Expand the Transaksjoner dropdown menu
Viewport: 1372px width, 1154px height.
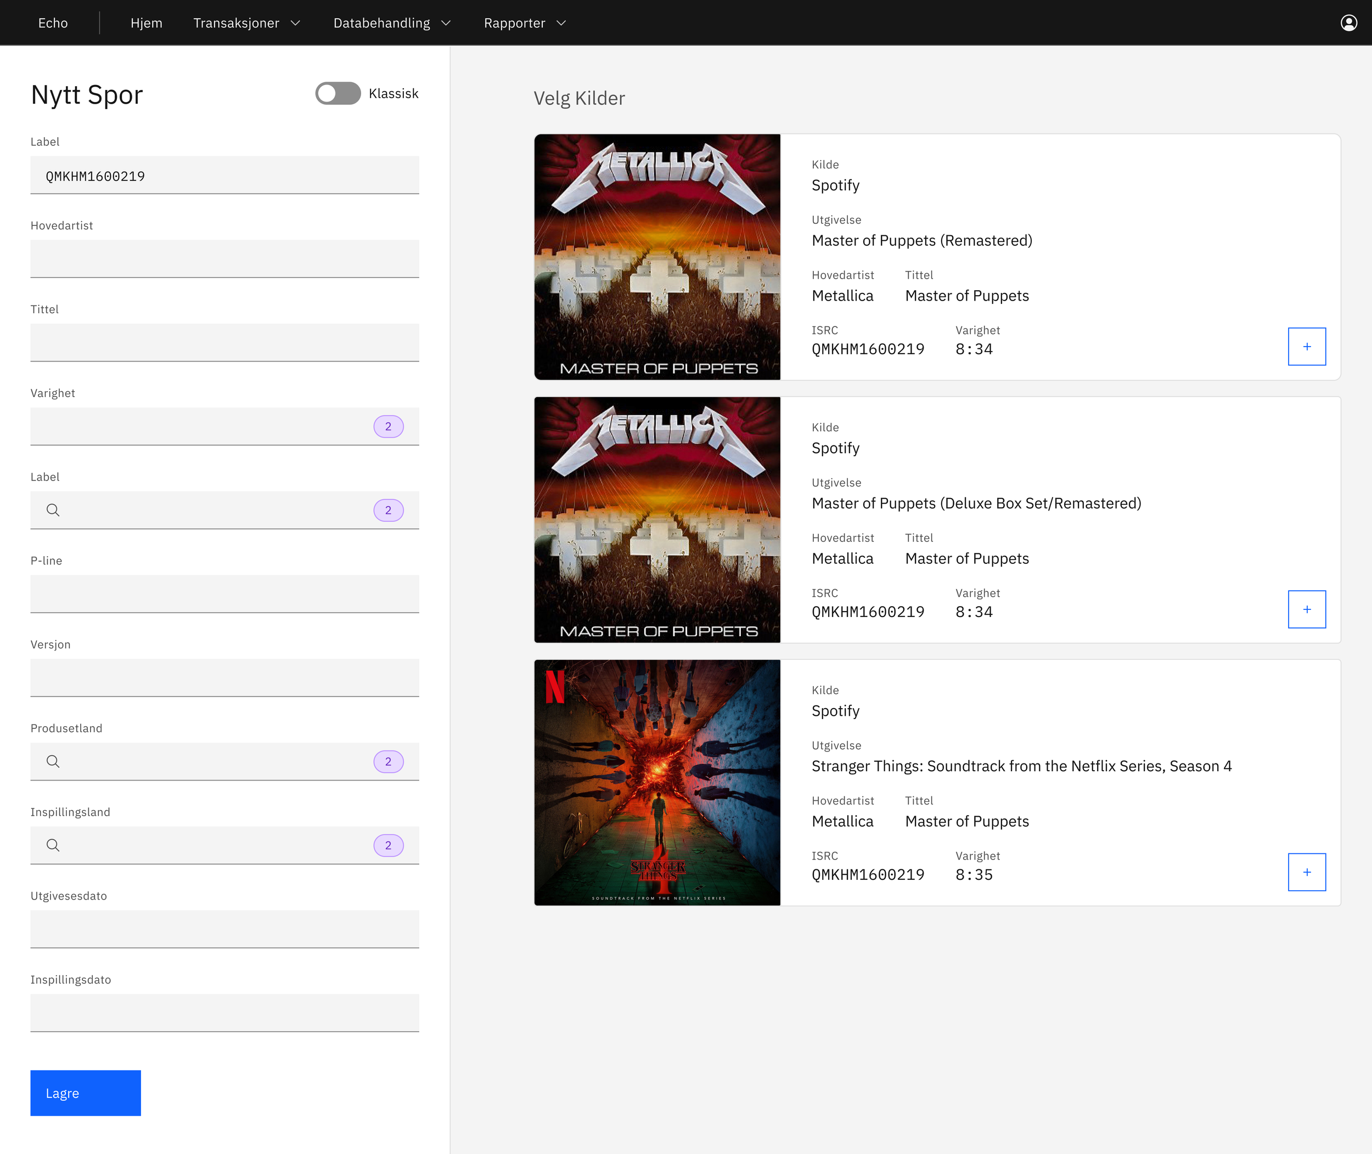(x=247, y=23)
